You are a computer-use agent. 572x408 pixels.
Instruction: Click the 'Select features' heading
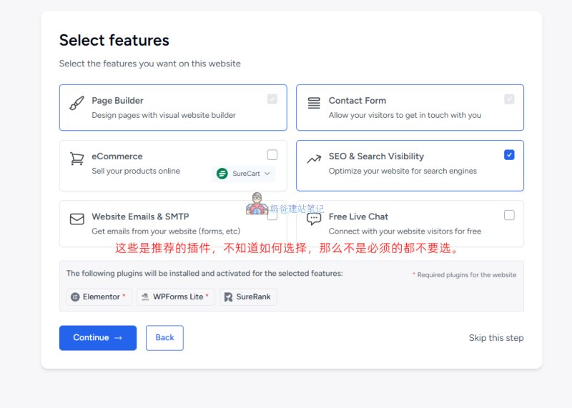coord(114,40)
